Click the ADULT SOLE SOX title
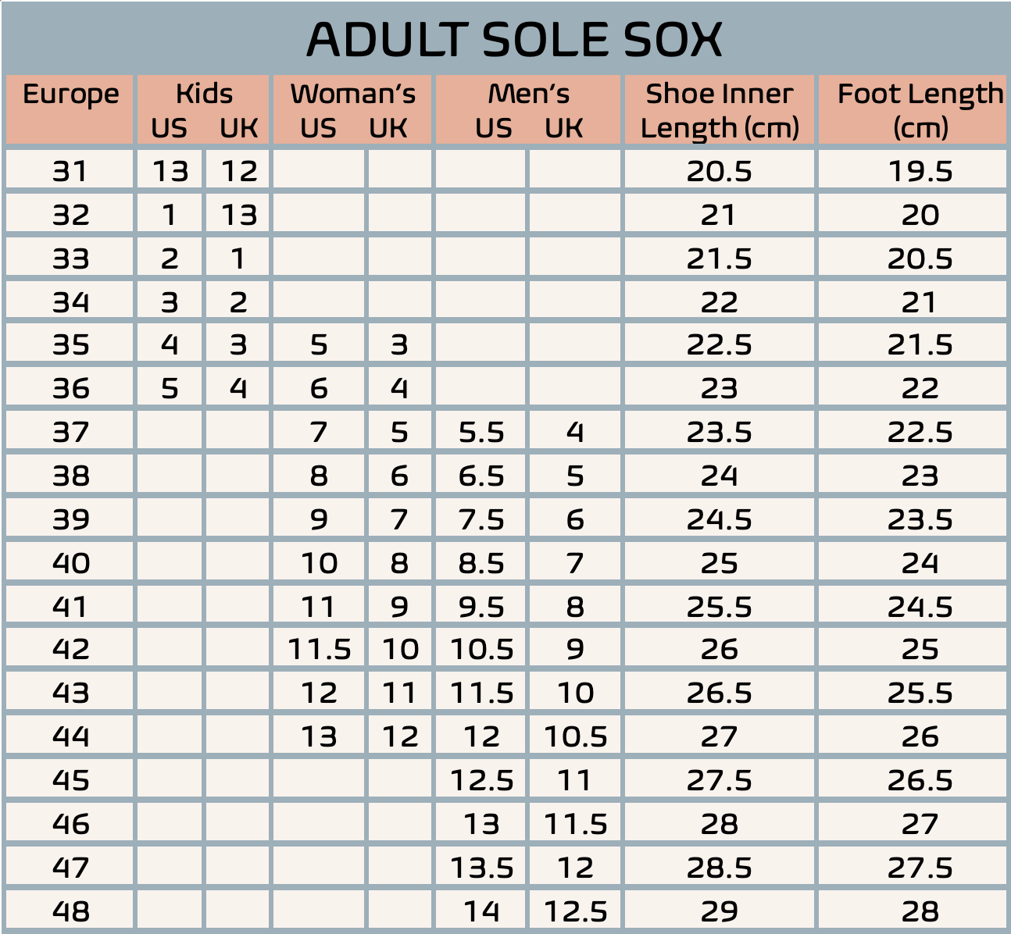The width and height of the screenshot is (1011, 934). click(x=513, y=39)
